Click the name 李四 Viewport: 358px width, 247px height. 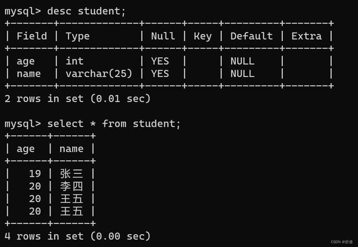click(x=72, y=186)
